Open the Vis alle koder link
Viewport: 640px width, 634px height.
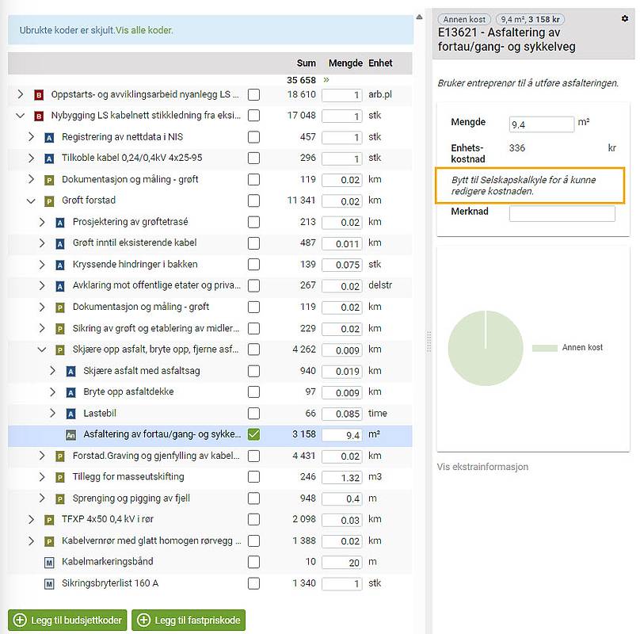144,30
